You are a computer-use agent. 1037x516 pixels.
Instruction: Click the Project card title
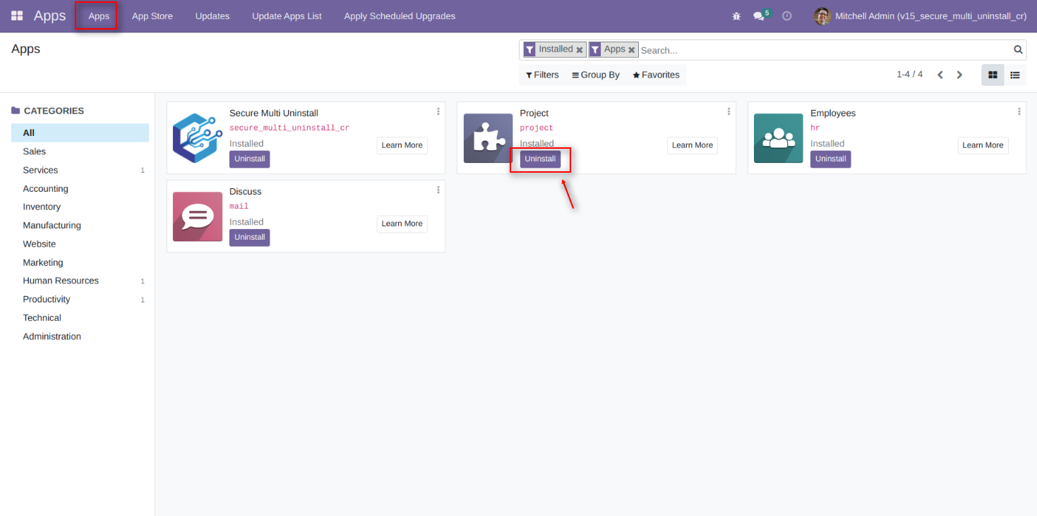pos(534,113)
